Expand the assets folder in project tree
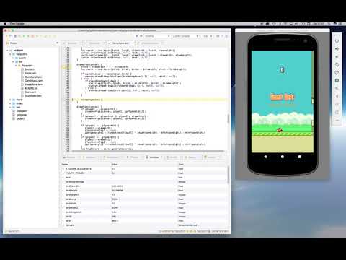This screenshot has height=260, width=346. (13, 58)
